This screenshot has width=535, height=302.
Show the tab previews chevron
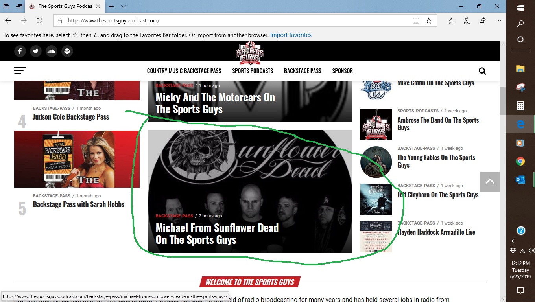pyautogui.click(x=124, y=7)
